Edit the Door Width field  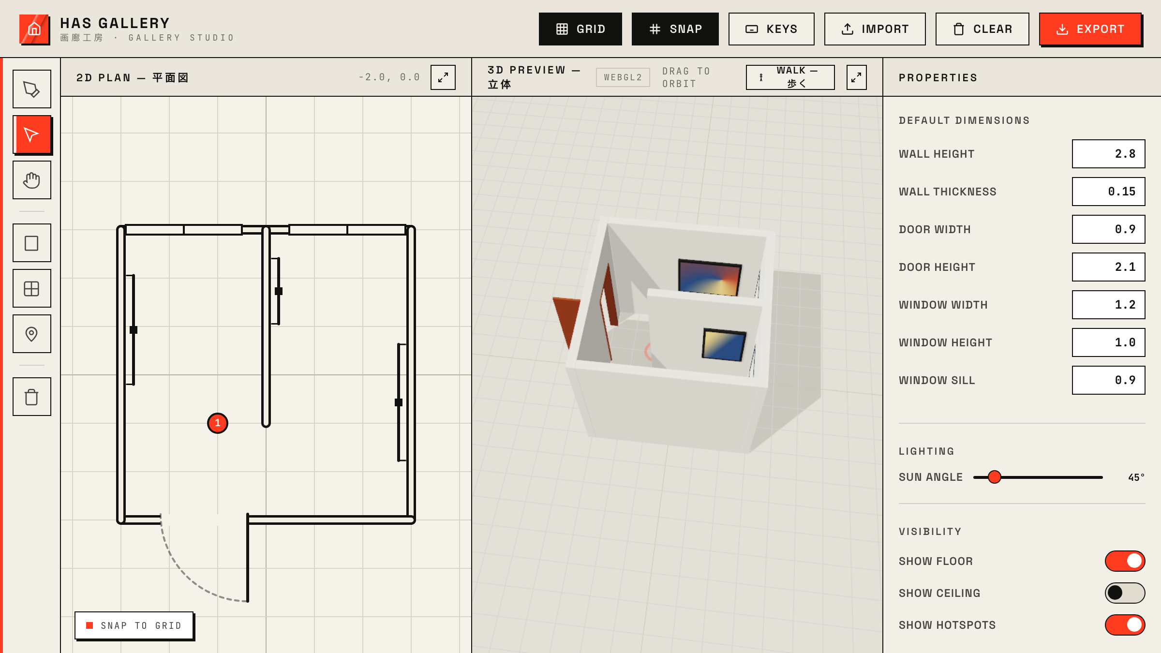coord(1109,229)
